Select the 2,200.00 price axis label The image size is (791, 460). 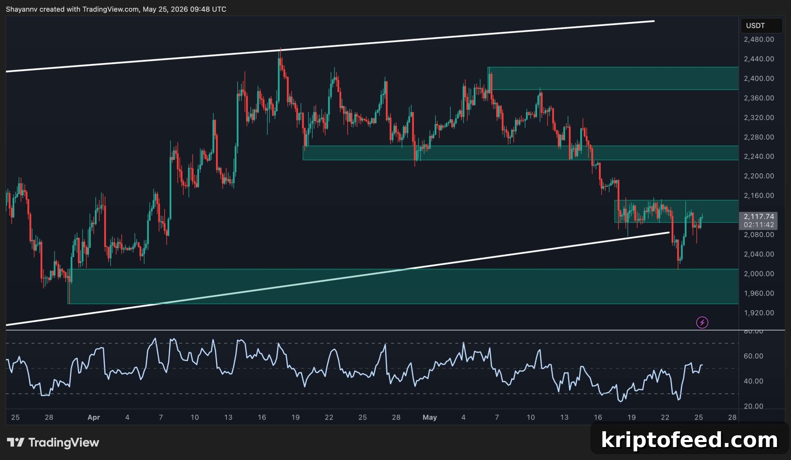point(759,176)
